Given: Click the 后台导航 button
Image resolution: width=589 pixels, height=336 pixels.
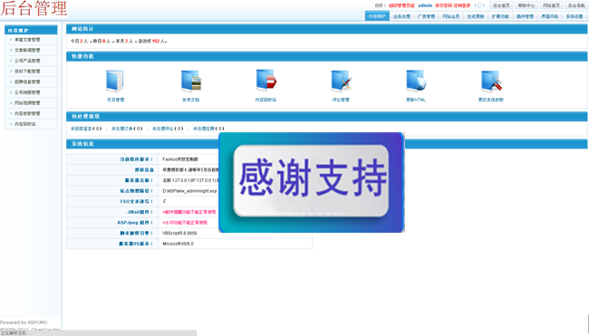Looking at the screenshot, I should (576, 5).
